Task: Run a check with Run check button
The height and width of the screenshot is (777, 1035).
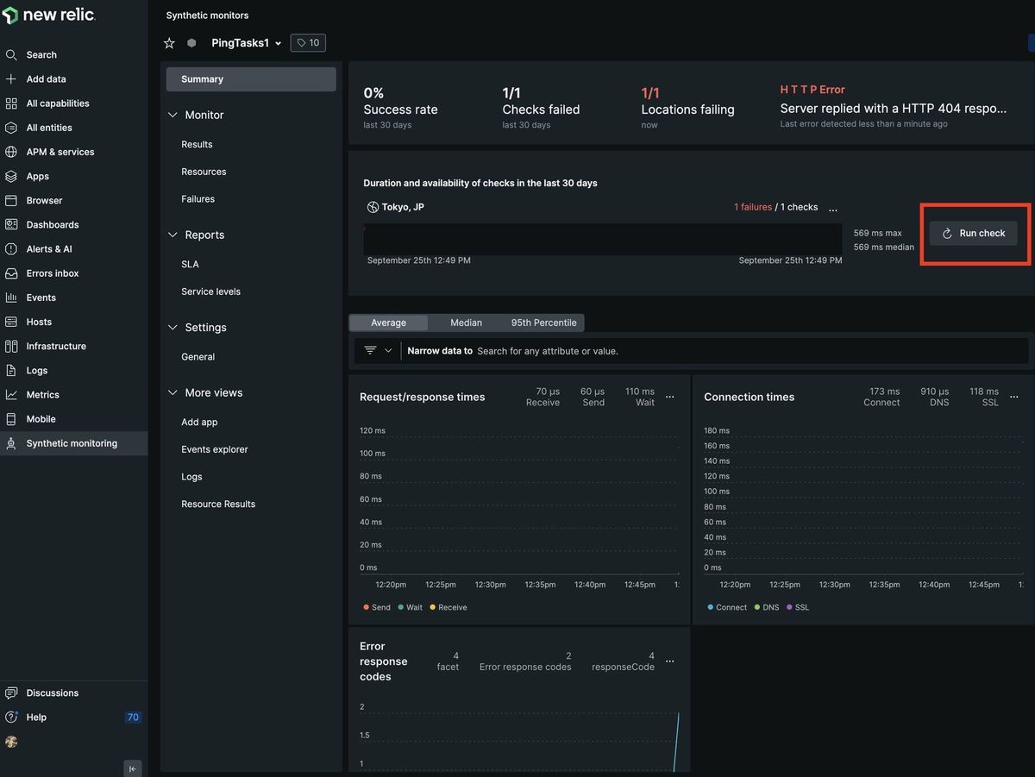Action: (973, 233)
